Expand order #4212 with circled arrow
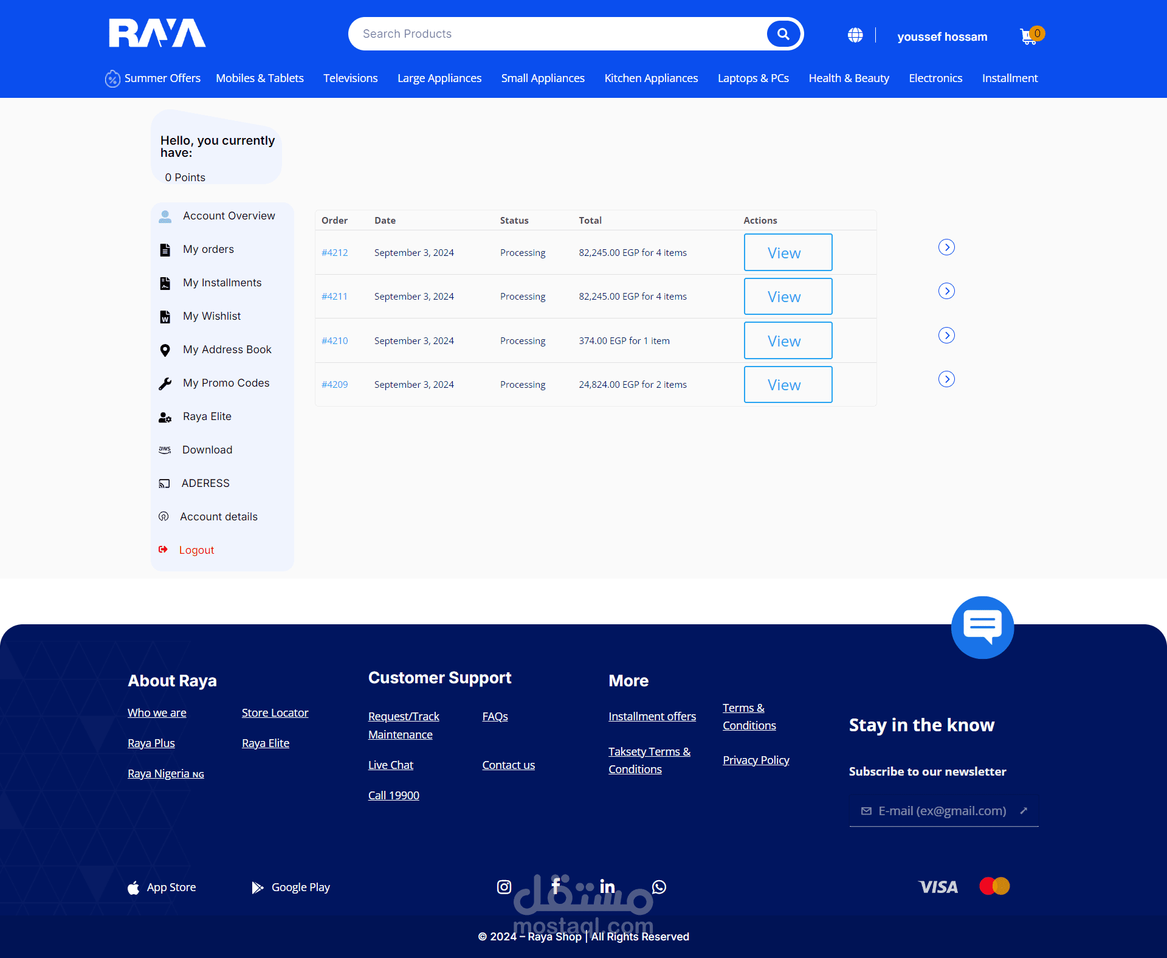This screenshot has height=958, width=1167. click(946, 247)
